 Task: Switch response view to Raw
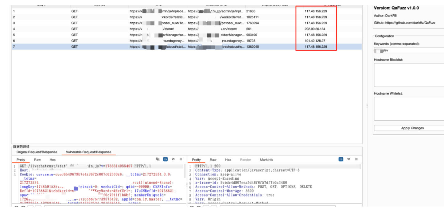tap(213, 160)
